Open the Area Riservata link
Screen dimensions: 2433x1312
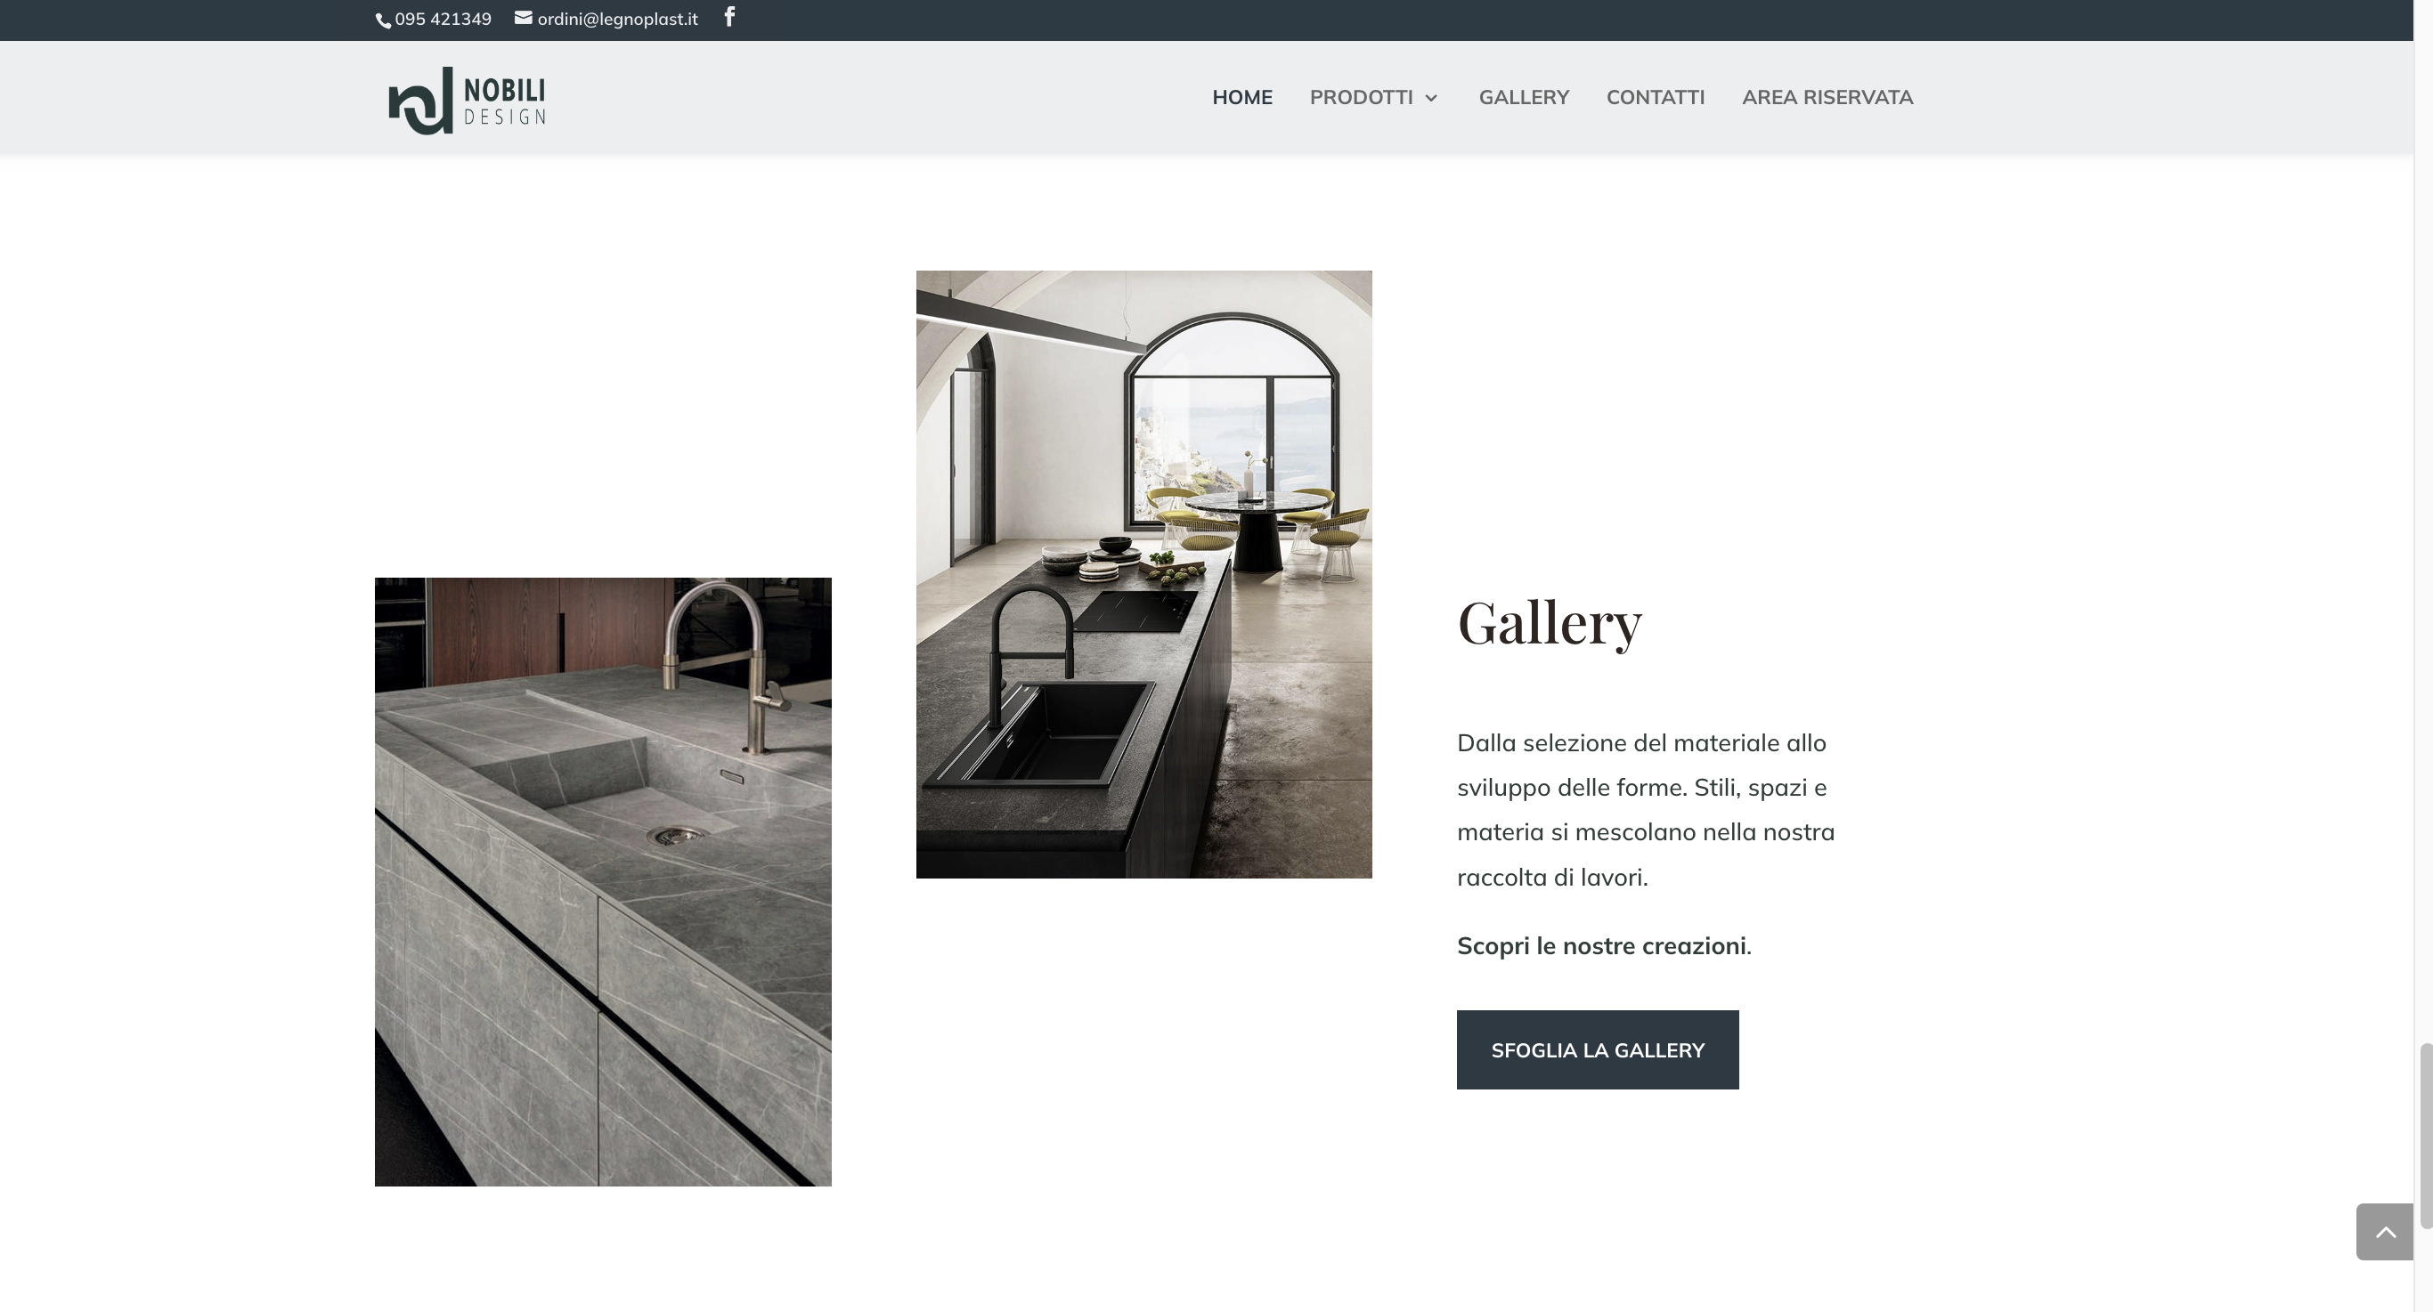click(1827, 97)
